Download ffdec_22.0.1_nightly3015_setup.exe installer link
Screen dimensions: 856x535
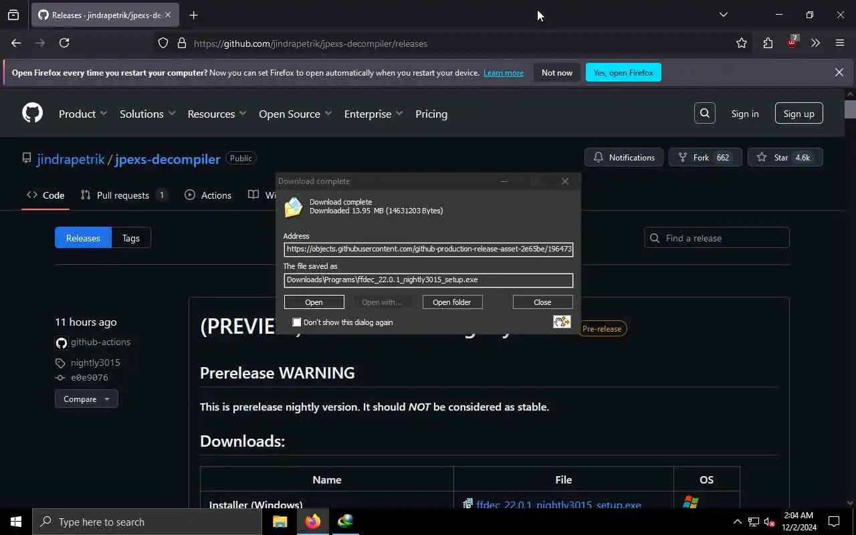click(x=559, y=505)
